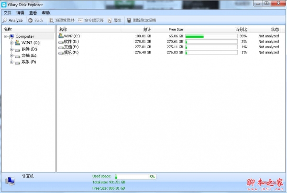Click the WIN7 (C:) drive icon in tree
Viewport: 287px width, 193px height.
point(17,43)
